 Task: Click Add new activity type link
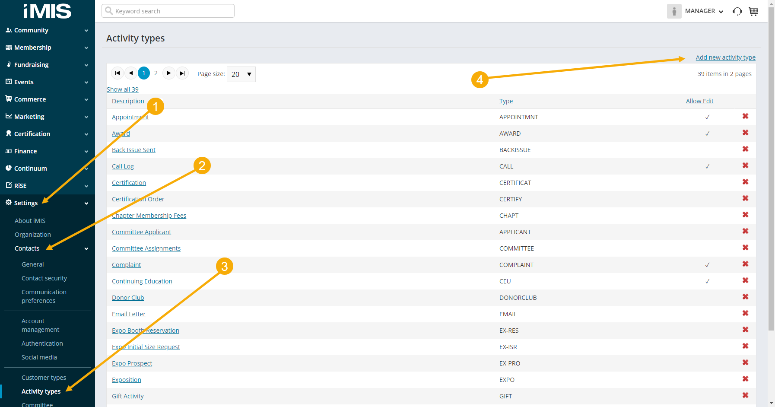pyautogui.click(x=725, y=57)
